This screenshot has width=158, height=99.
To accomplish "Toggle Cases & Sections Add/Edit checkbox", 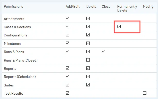I will pyautogui.click(x=67, y=27).
